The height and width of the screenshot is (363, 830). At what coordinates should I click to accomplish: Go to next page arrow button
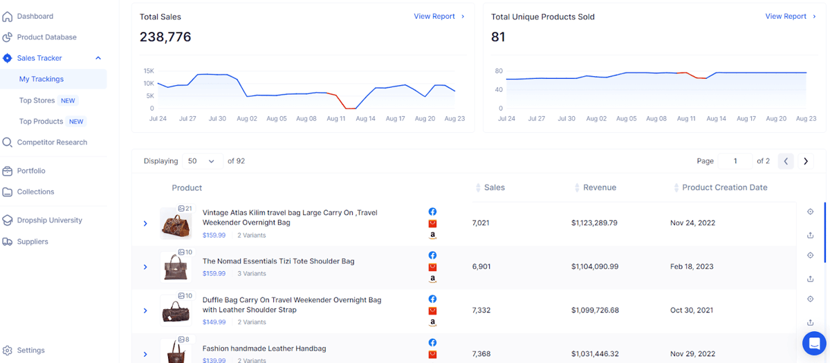click(x=806, y=161)
